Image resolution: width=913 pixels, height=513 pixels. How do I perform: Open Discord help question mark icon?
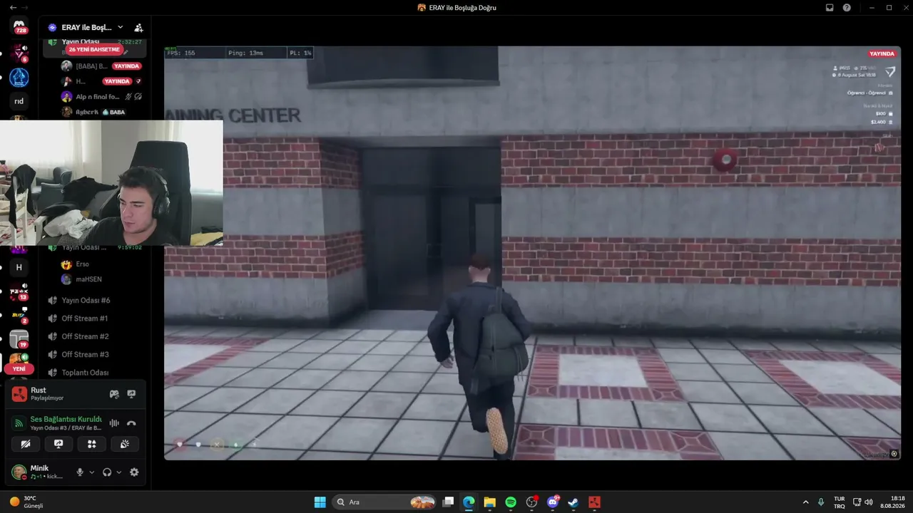pyautogui.click(x=847, y=7)
